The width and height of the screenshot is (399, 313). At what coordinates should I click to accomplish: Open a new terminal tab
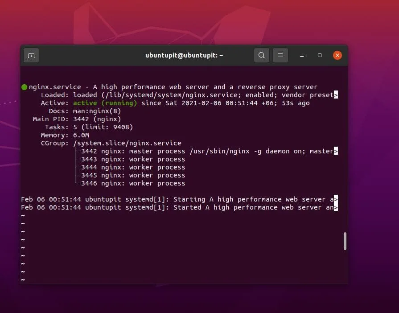click(31, 55)
